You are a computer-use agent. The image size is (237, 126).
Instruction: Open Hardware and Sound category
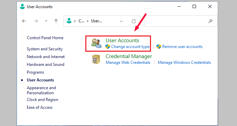[x=45, y=65]
